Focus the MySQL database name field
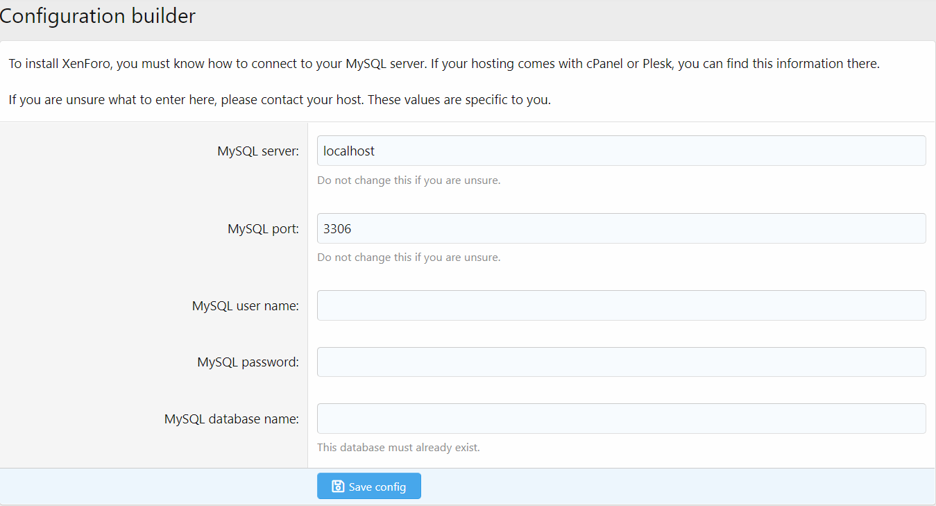936x506 pixels. (x=621, y=419)
